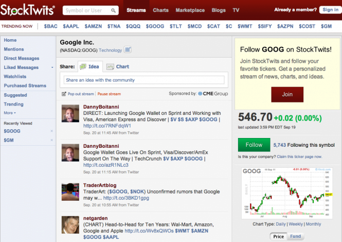Expand the More sidebar menu
Viewport: 342px width, 242px height.
click(x=10, y=113)
